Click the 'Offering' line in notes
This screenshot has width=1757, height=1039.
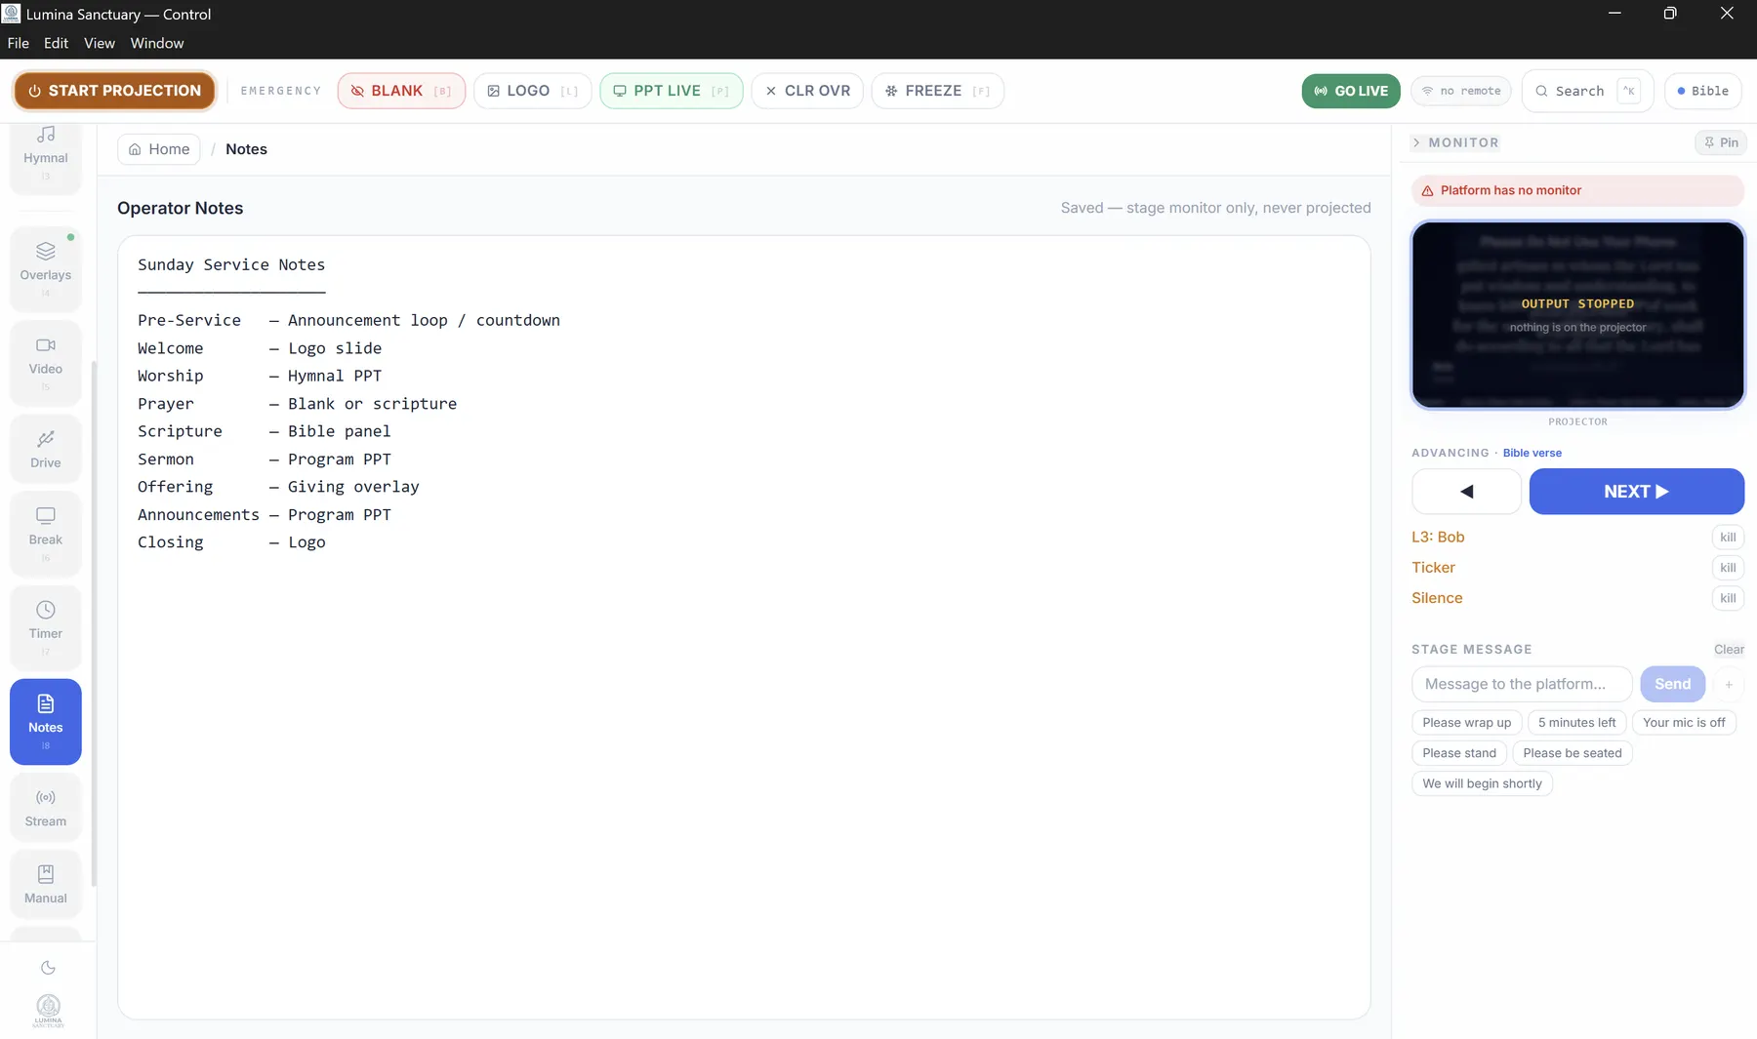tap(278, 487)
